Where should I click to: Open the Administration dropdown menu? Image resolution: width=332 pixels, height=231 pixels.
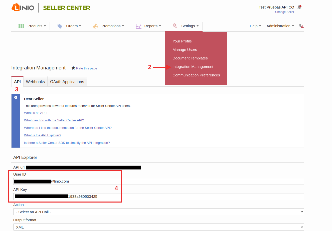280,26
